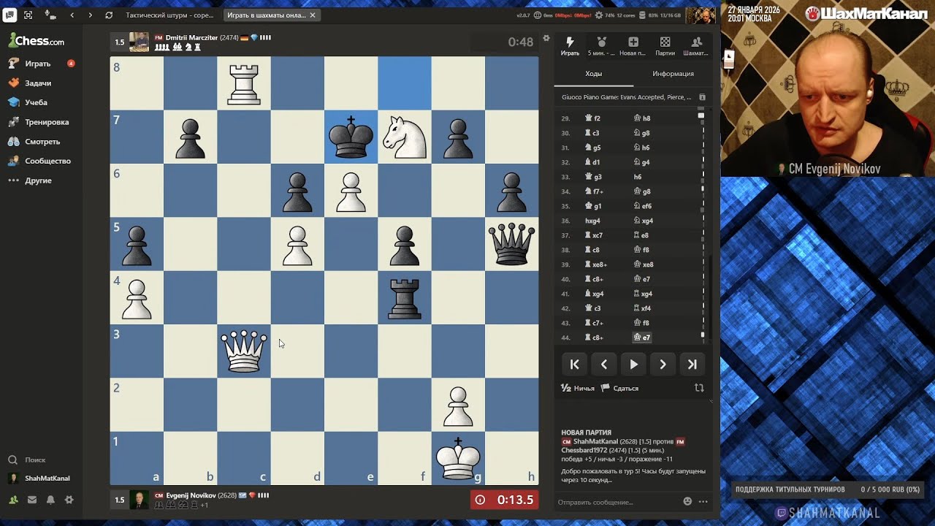
Task: Select the white pawn on g2
Action: (x=458, y=404)
